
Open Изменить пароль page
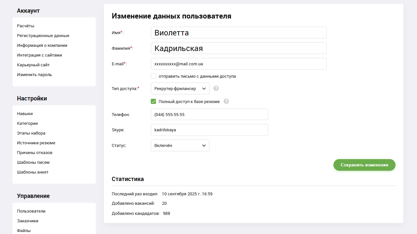pos(34,74)
